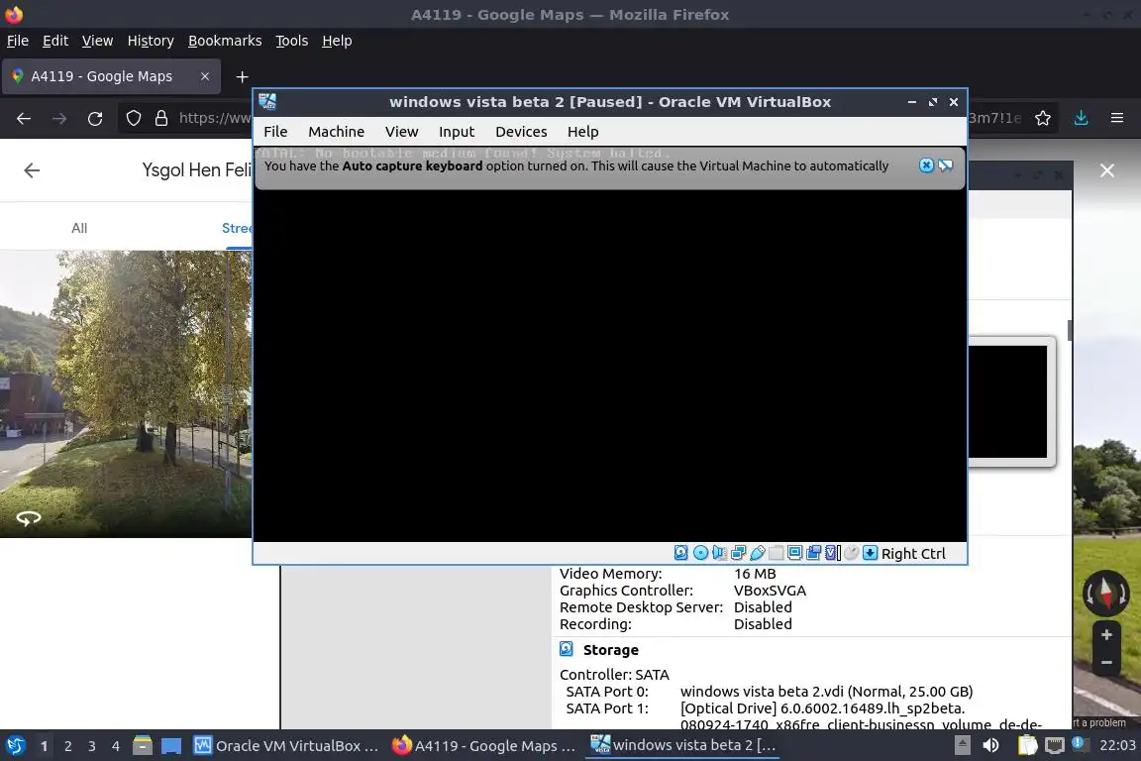Click the show desktop icon in the taskbar

[x=171, y=746]
